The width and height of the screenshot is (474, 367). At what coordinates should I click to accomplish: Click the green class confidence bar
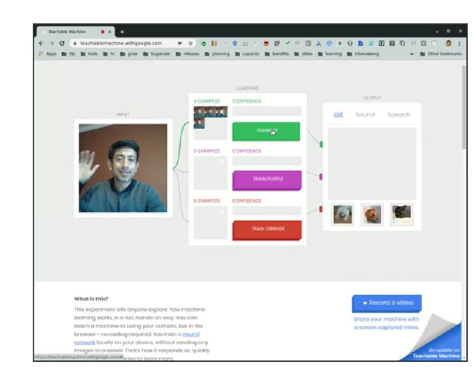click(x=267, y=111)
